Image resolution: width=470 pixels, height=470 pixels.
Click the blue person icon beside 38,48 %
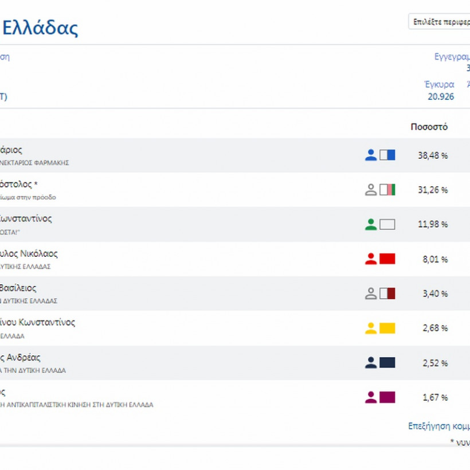(x=371, y=155)
